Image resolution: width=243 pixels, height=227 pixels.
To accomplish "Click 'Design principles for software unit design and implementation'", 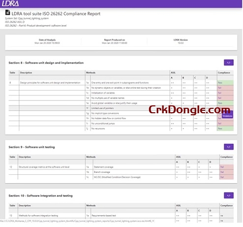I will 50,83.
